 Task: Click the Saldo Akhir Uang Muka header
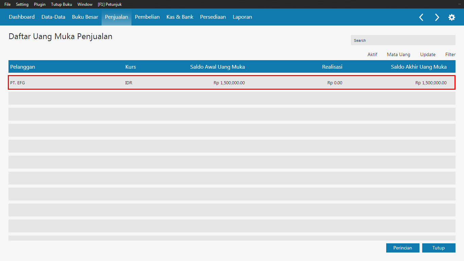tap(418, 67)
